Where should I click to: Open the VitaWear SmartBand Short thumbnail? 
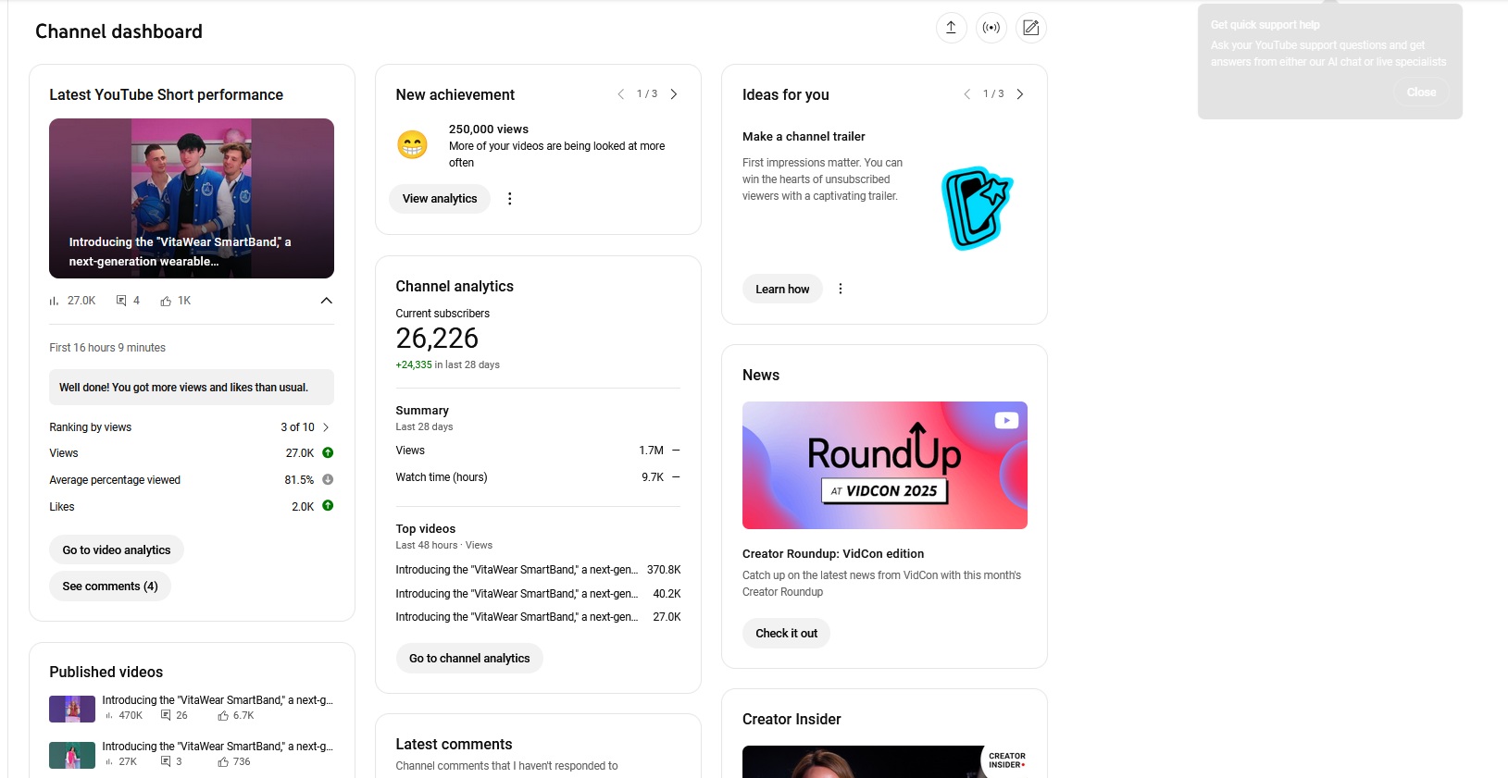point(192,198)
